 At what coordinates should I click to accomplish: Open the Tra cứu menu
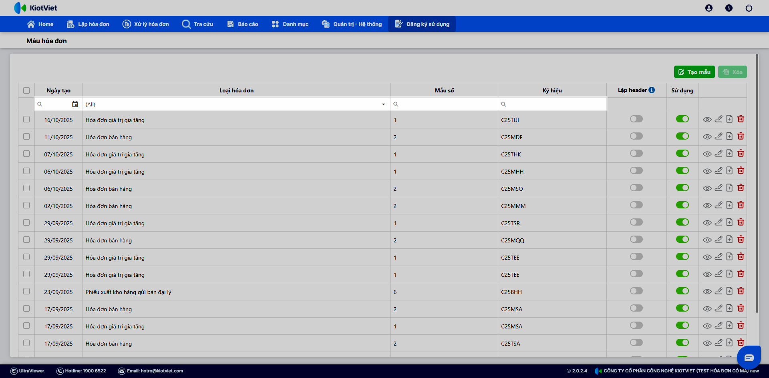(x=197, y=24)
